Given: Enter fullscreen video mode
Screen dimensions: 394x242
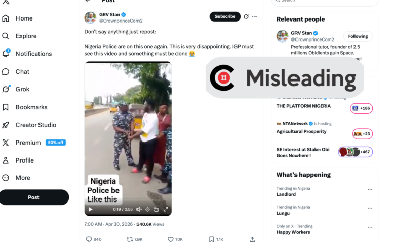Looking at the screenshot, I should coord(166,209).
